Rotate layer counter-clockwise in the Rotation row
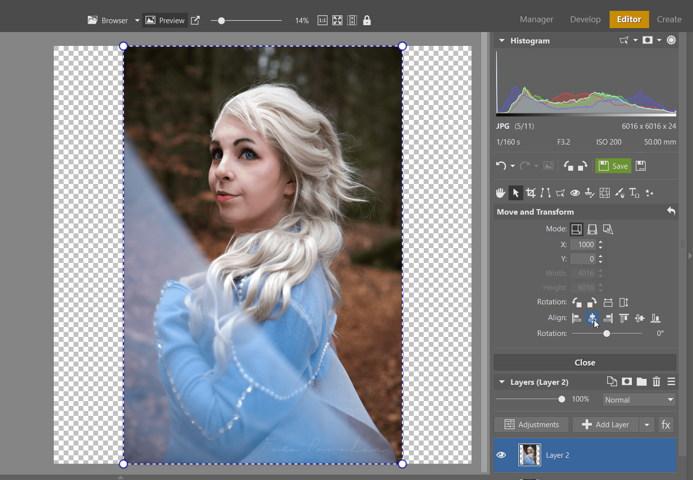693x480 pixels. (x=577, y=302)
